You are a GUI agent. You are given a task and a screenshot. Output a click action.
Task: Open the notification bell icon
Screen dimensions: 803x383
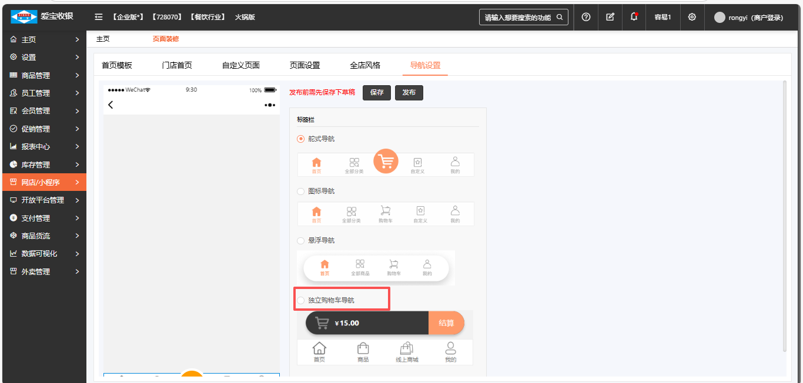point(634,17)
